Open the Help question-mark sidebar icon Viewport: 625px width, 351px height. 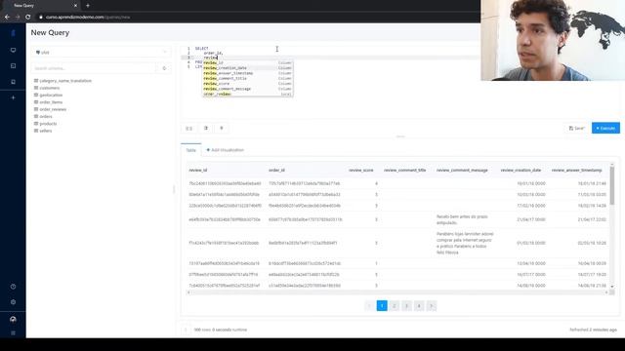pos(13,287)
